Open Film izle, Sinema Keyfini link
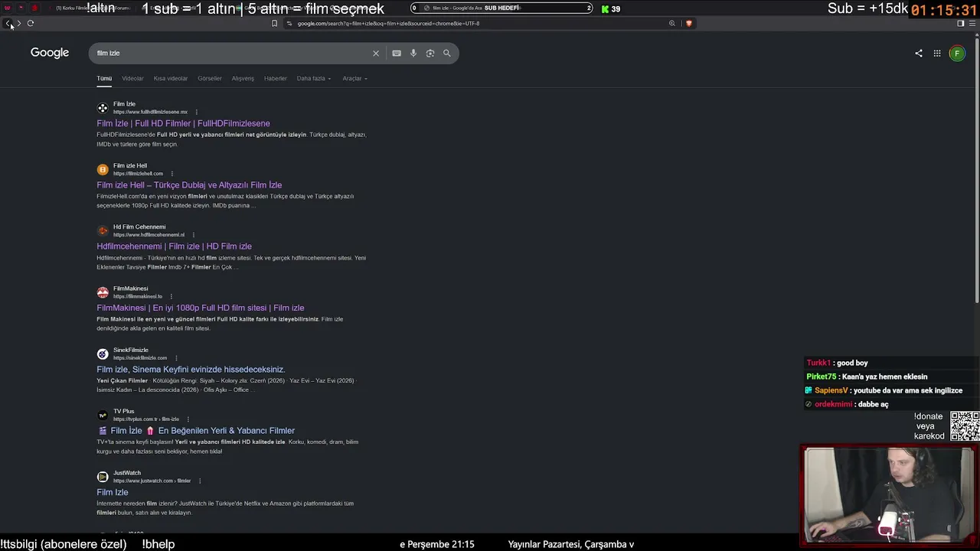The image size is (980, 551). click(x=191, y=370)
